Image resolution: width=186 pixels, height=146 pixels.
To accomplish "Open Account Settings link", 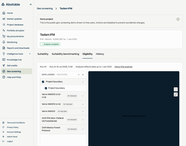I will pyautogui.click(x=14, y=132).
